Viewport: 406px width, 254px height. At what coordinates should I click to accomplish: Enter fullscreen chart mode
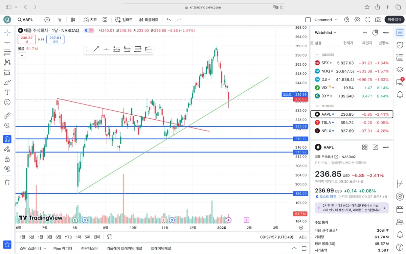click(368, 20)
